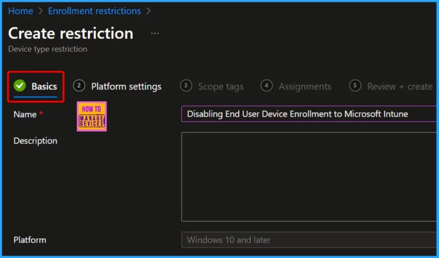Open the Enrollment restrictions breadcrumb link

(94, 11)
